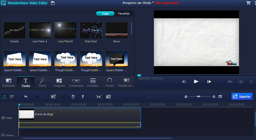Open the Imágenes tab
This screenshot has width=256, height=140.
tap(59, 82)
